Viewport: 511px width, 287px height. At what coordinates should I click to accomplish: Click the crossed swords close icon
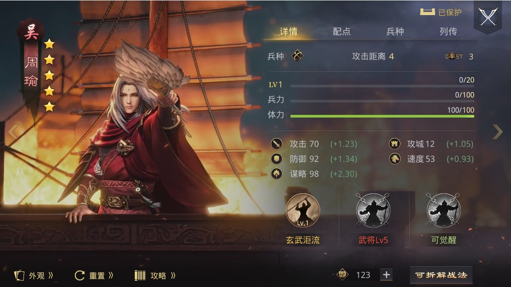[488, 16]
